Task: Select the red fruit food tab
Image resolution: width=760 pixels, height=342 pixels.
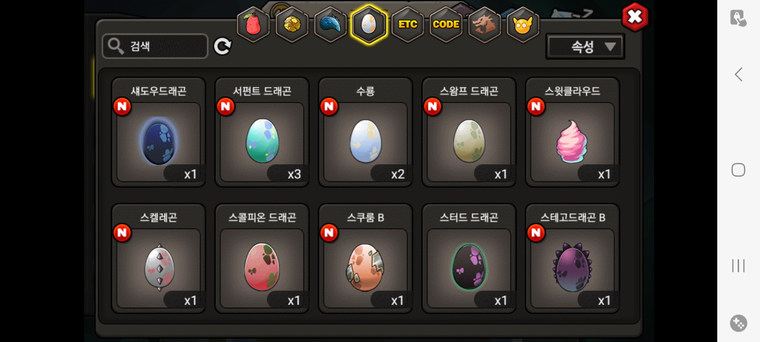Action: coord(253,24)
